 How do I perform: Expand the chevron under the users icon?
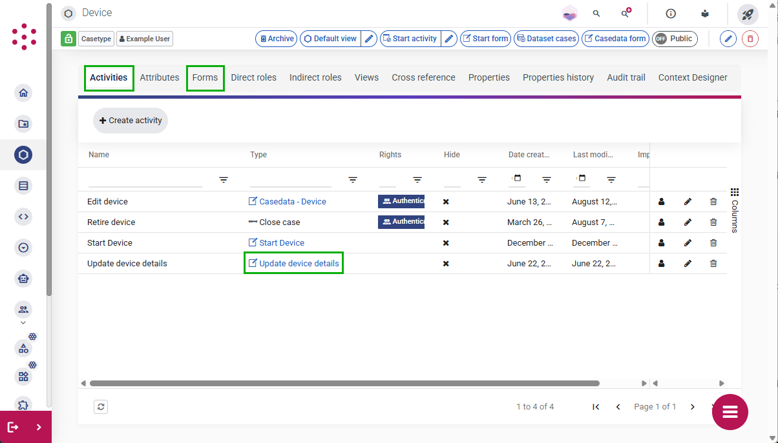tap(23, 323)
